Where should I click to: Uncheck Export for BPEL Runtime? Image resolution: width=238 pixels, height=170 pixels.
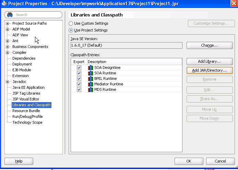[x=79, y=78]
